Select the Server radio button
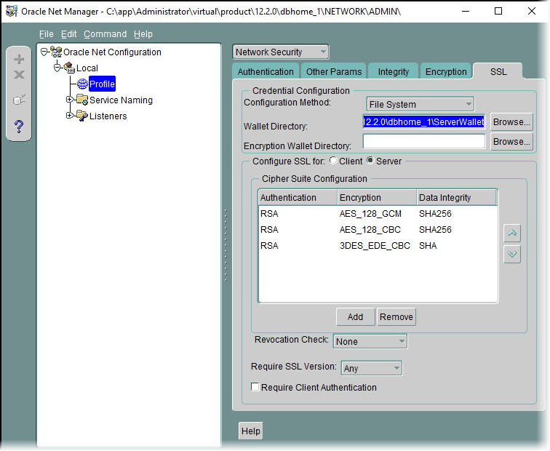The width and height of the screenshot is (550, 451). [x=370, y=161]
